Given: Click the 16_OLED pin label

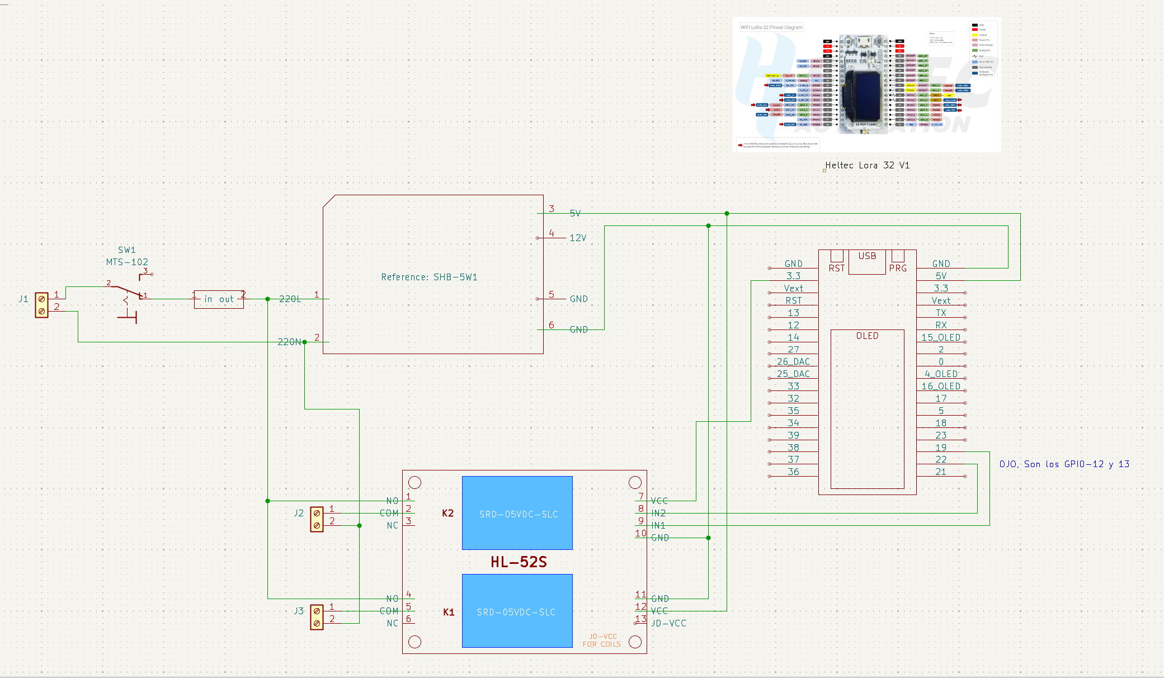Looking at the screenshot, I should 941,386.
